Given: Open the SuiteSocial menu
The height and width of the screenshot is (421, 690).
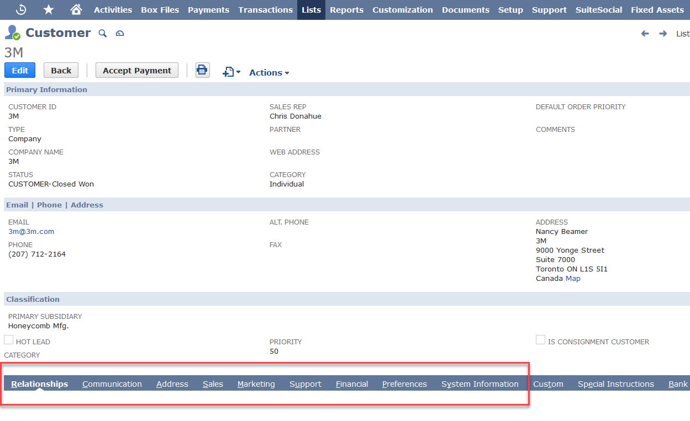Looking at the screenshot, I should (x=599, y=10).
